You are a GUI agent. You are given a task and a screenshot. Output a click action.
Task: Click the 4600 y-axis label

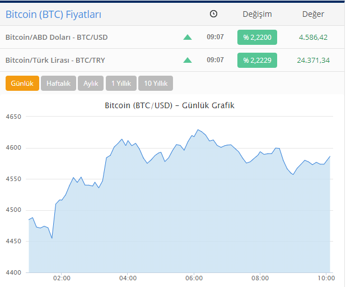[13, 147]
